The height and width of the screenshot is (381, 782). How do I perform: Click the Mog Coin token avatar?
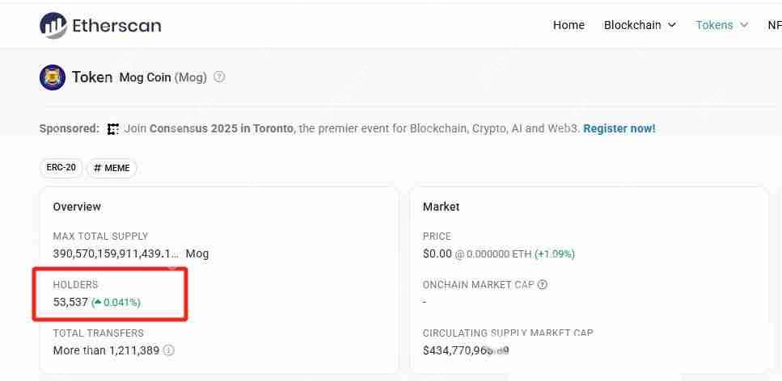click(53, 77)
